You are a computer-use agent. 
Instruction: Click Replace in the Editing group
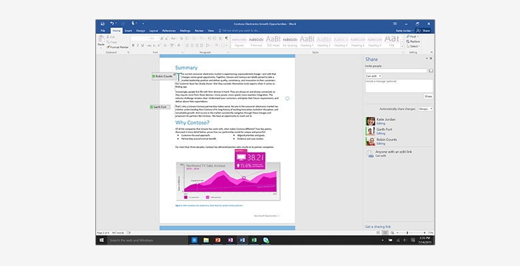click(x=413, y=41)
